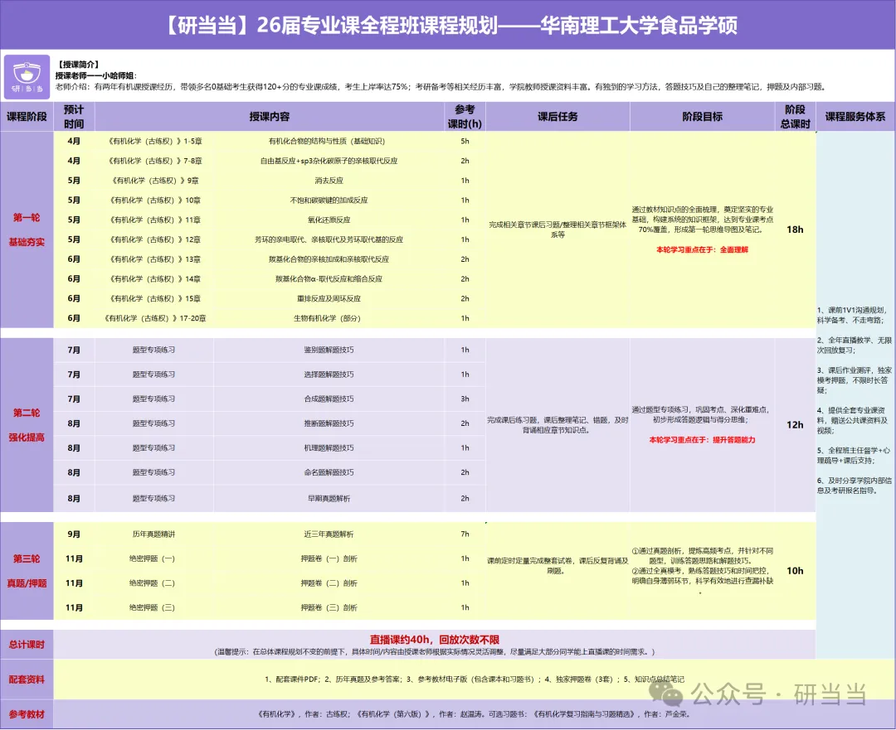Screen dimensions: 896x730
Task: Click 《有机化学（古练权）》1-5章 cell
Action: [x=155, y=141]
